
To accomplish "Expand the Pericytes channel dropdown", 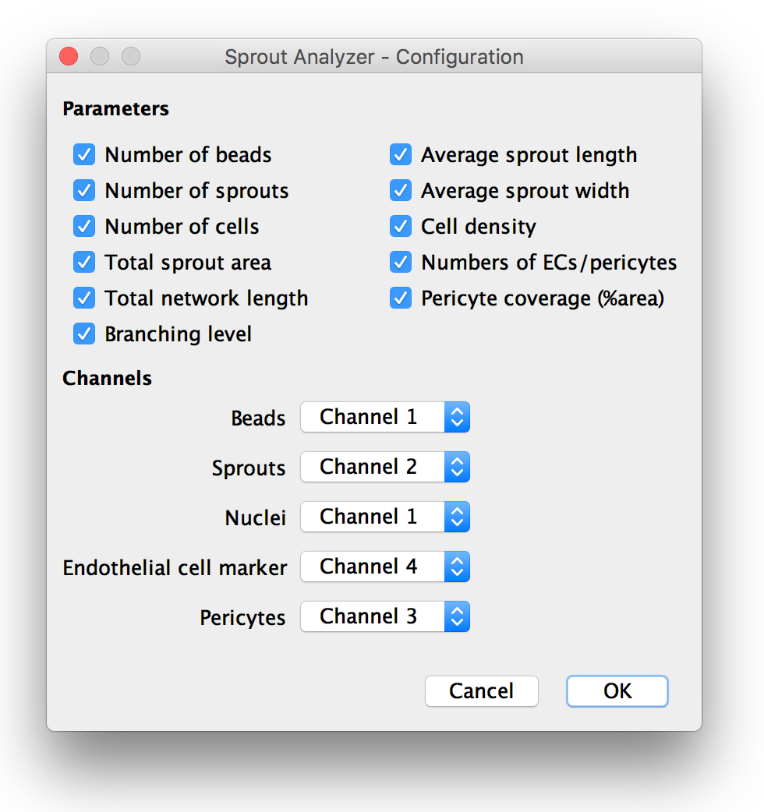I will (x=385, y=616).
